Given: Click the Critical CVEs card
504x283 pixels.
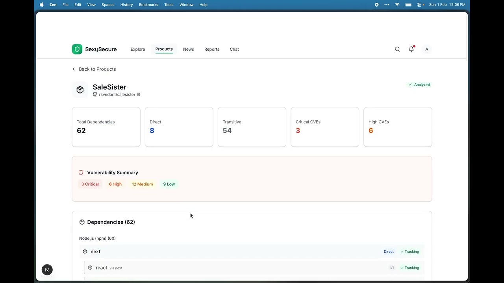Looking at the screenshot, I should (x=325, y=127).
